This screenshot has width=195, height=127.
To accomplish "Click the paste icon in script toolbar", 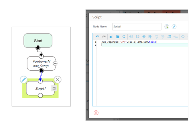I will click(x=117, y=37).
